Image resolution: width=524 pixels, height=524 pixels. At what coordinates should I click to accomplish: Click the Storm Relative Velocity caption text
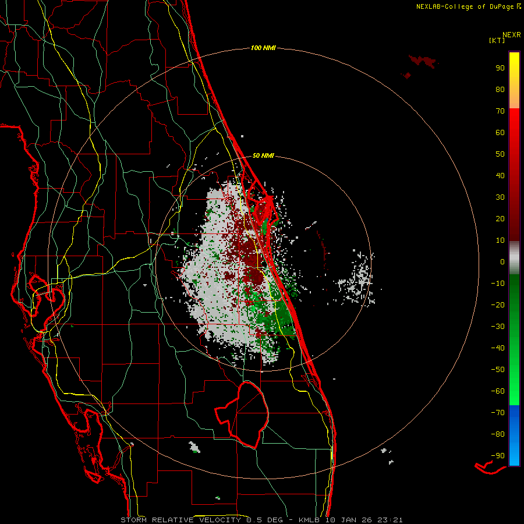(261, 520)
